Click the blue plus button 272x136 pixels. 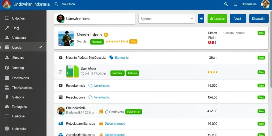pos(201,19)
